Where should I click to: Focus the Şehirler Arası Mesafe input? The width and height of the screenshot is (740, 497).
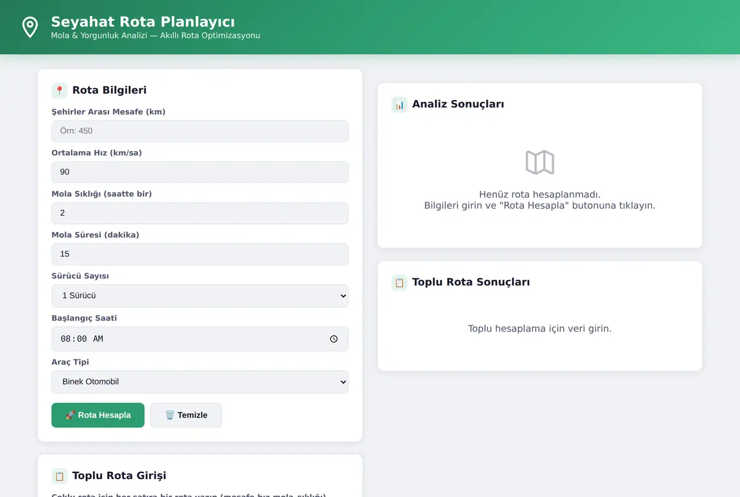(x=200, y=131)
